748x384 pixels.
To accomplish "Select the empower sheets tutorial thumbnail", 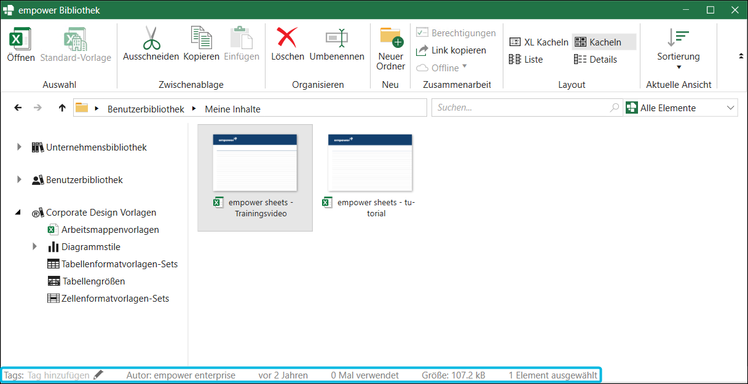I will tap(370, 163).
